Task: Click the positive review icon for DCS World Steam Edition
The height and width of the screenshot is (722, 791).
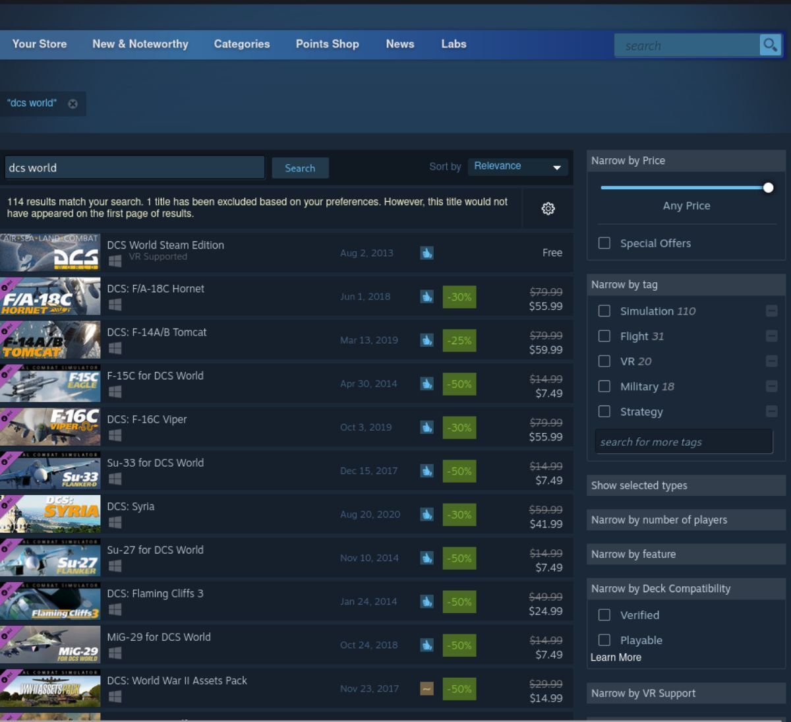Action: point(427,253)
